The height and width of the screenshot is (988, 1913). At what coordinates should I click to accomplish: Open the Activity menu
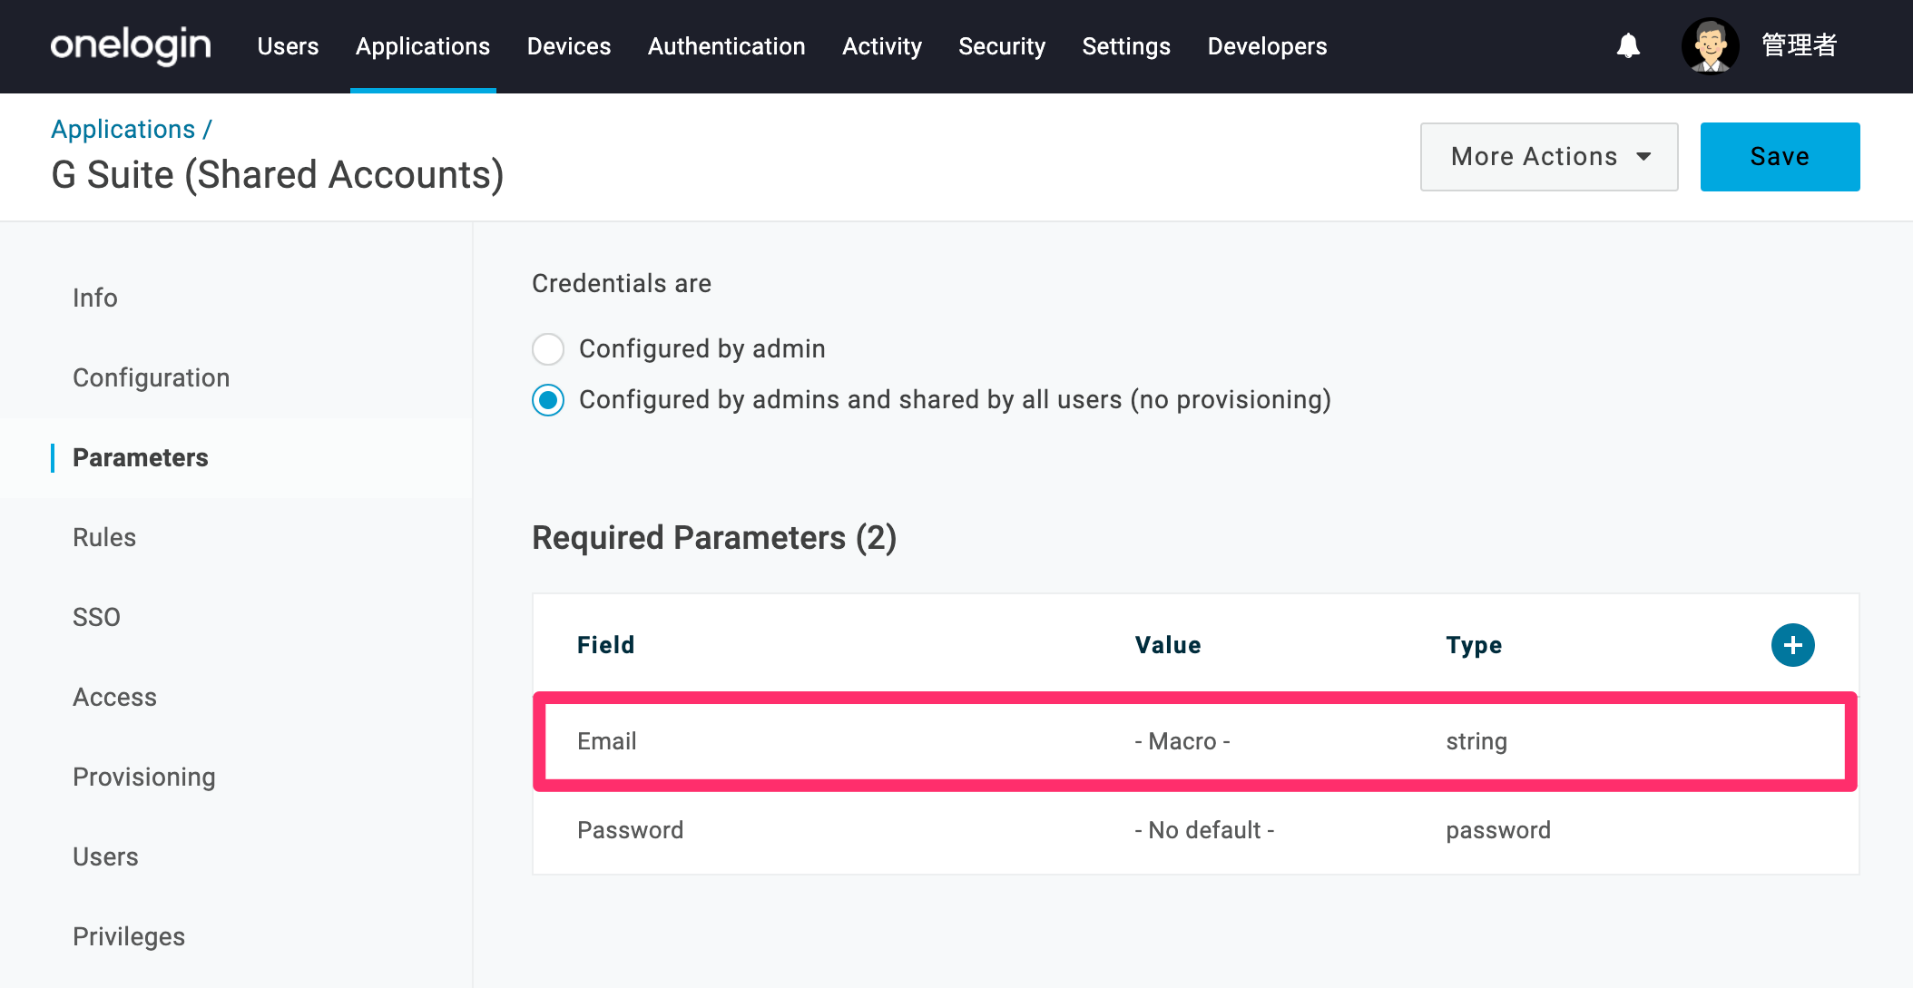click(x=882, y=46)
